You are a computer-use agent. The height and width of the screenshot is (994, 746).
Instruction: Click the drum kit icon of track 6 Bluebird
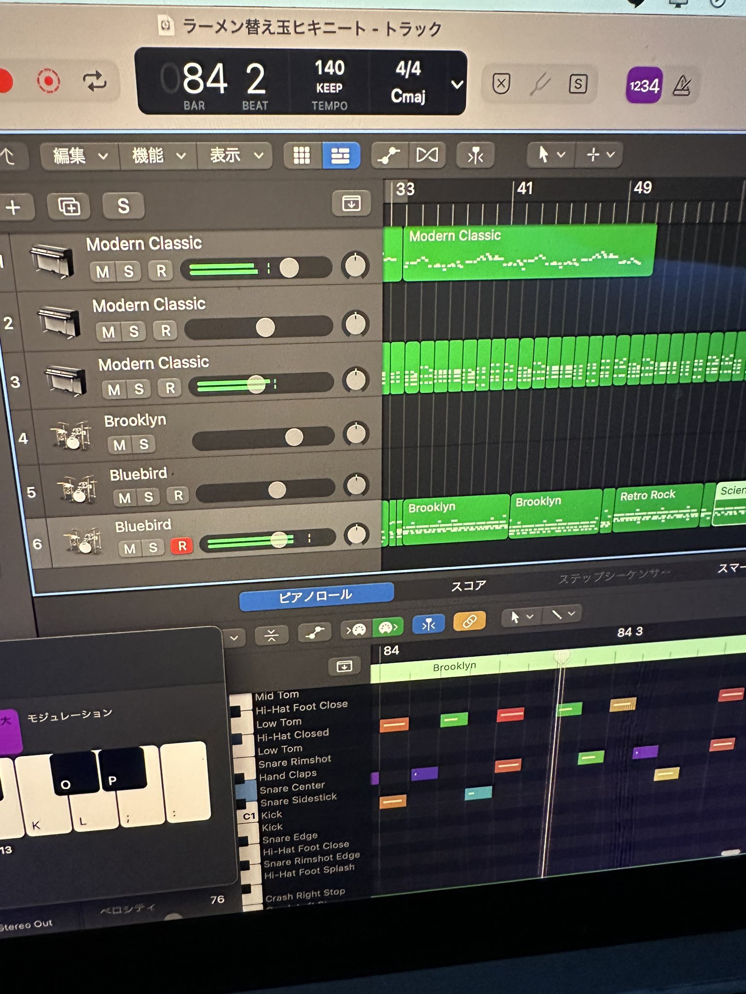[83, 541]
